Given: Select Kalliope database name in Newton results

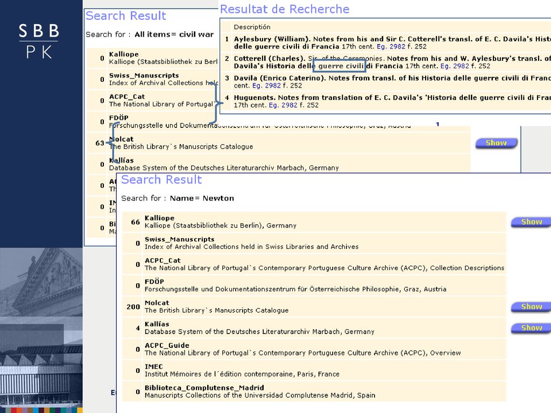Looking at the screenshot, I should [159, 218].
